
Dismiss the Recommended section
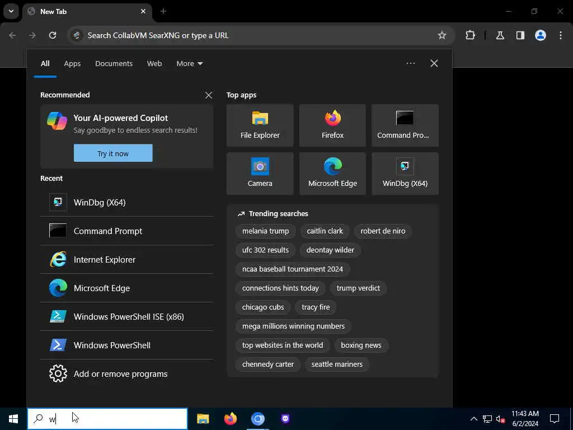[x=208, y=95]
